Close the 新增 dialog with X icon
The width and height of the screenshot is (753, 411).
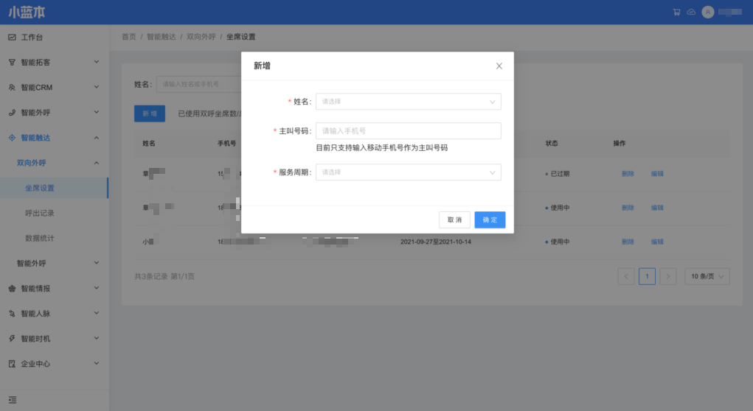499,66
